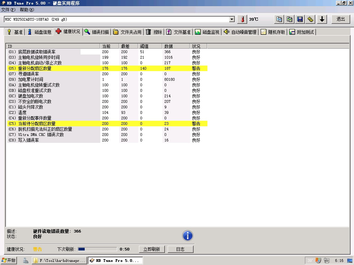Screen dimensions: 354x265
Task: Select the (C2) 温度 row
Action: [x=107, y=112]
